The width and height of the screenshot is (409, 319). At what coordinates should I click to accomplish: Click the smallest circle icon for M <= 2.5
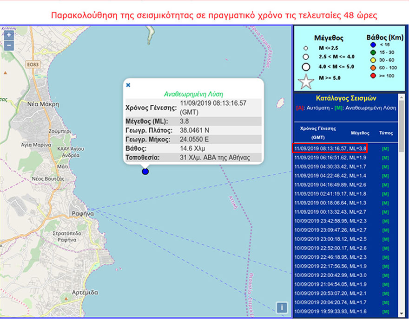pos(306,48)
